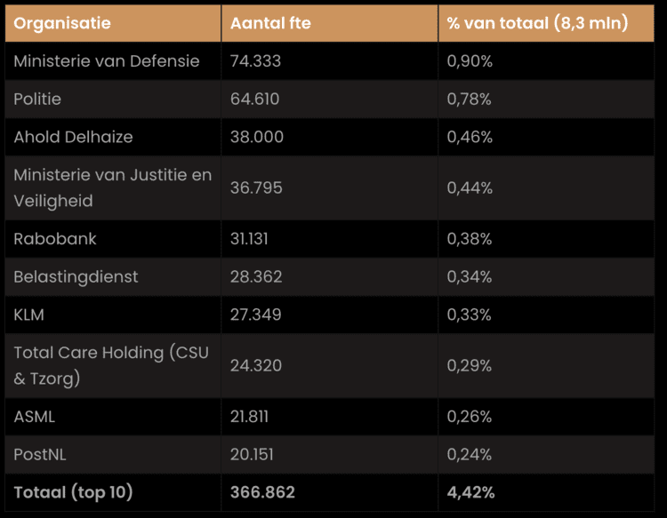Select the Belastingdienst cell
Screen dimensions: 667x518
coord(76,276)
